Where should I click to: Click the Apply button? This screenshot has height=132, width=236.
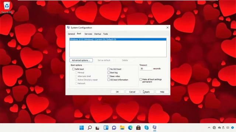click(x=147, y=92)
